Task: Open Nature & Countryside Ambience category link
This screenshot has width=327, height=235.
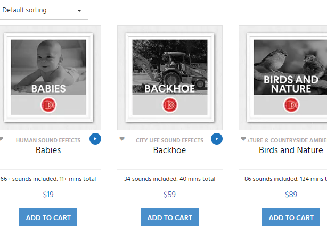Action: pyautogui.click(x=287, y=140)
